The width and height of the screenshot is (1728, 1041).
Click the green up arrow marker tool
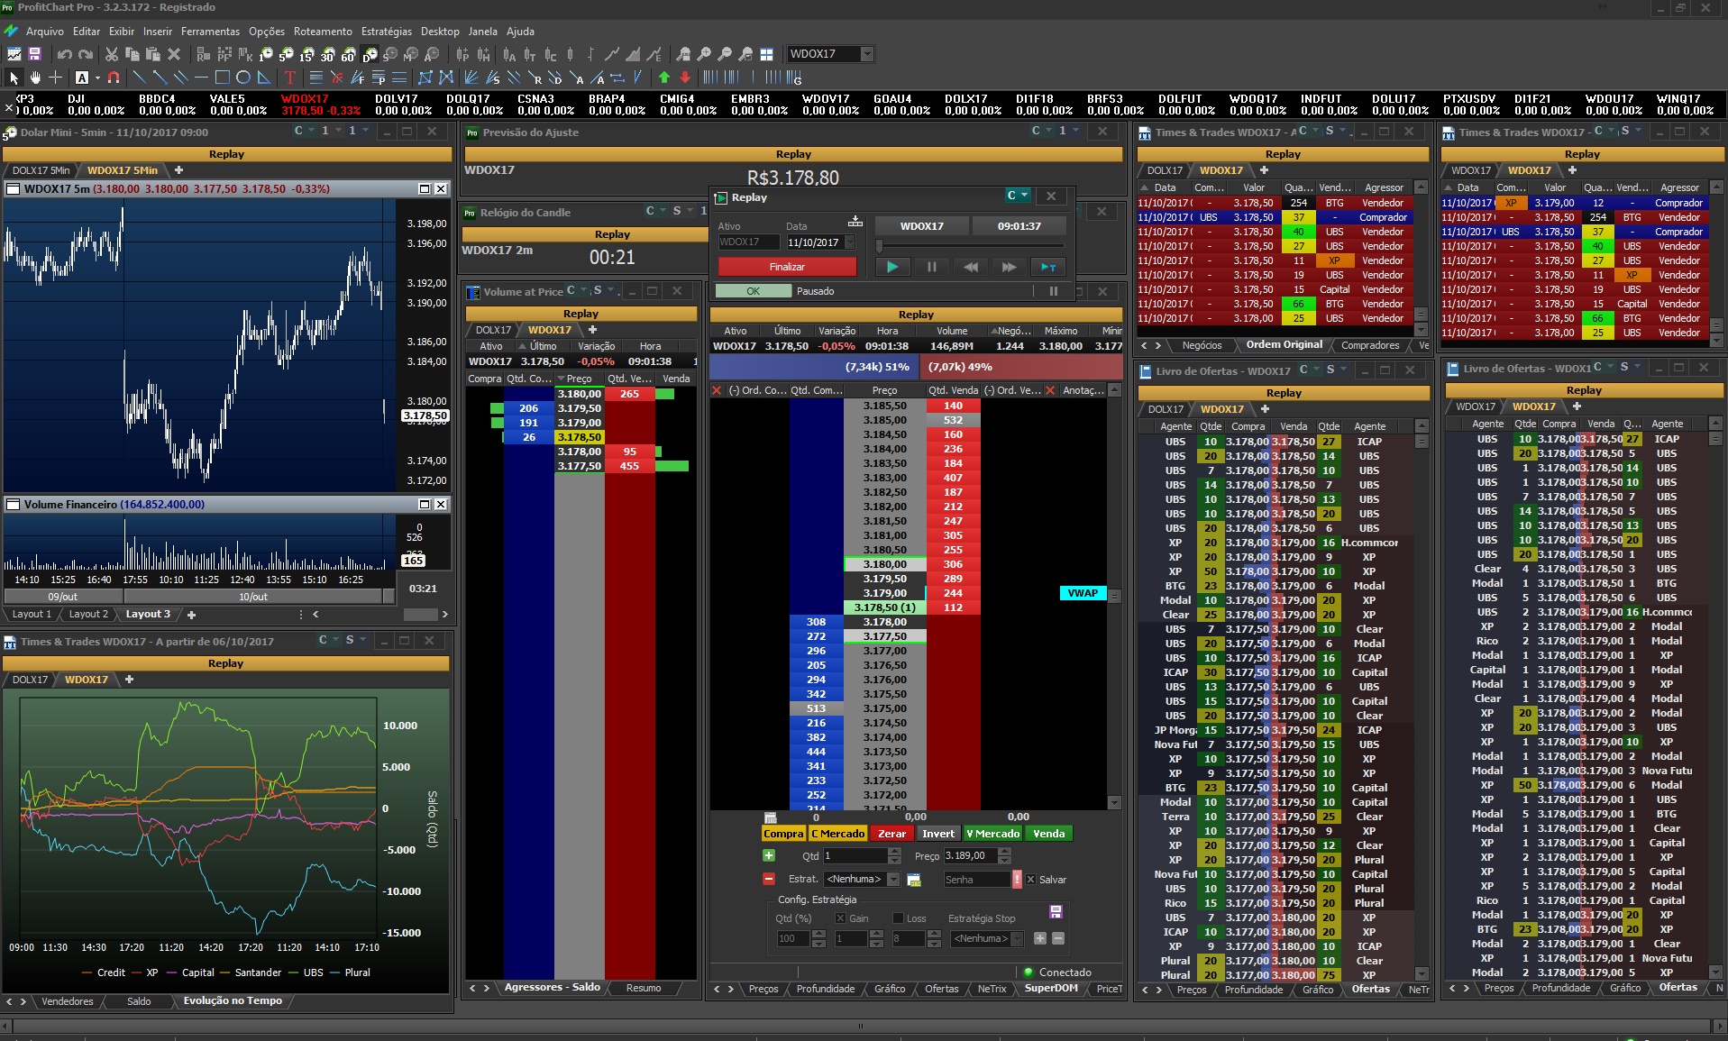point(664,78)
